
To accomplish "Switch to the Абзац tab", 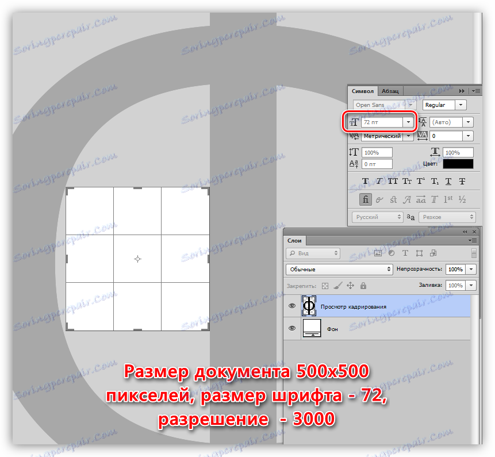I will 390,91.
